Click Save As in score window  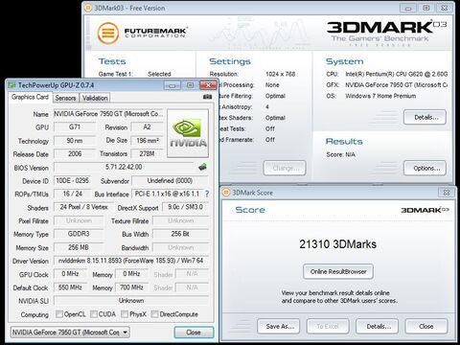(x=279, y=326)
